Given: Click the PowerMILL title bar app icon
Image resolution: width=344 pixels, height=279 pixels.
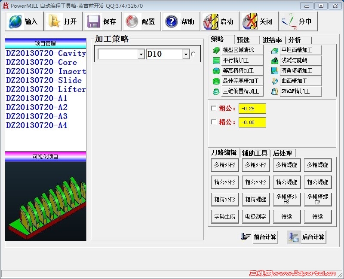Looking at the screenshot, I should click(6, 6).
